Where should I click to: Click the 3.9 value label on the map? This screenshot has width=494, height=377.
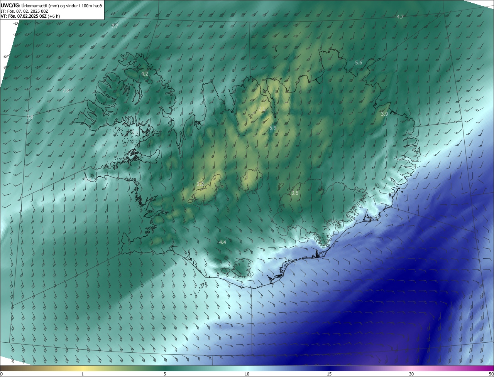(x=384, y=114)
